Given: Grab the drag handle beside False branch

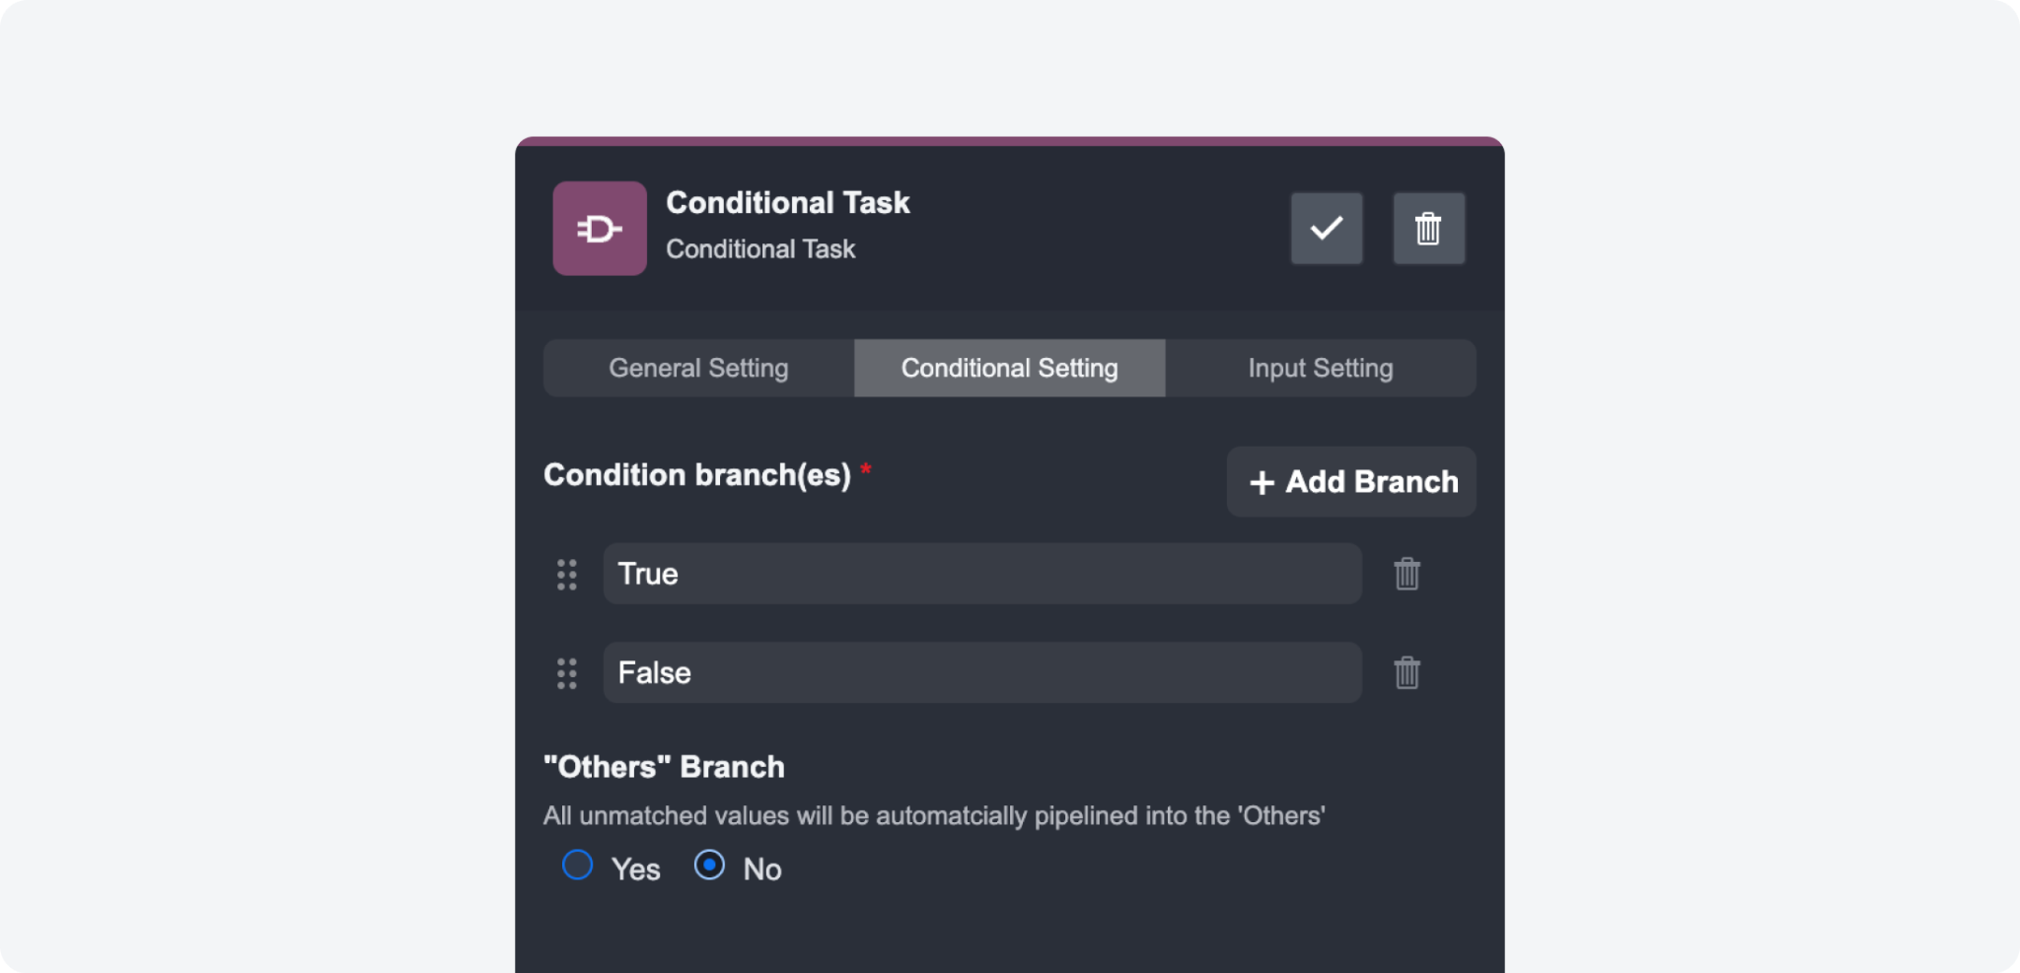Looking at the screenshot, I should coord(567,673).
